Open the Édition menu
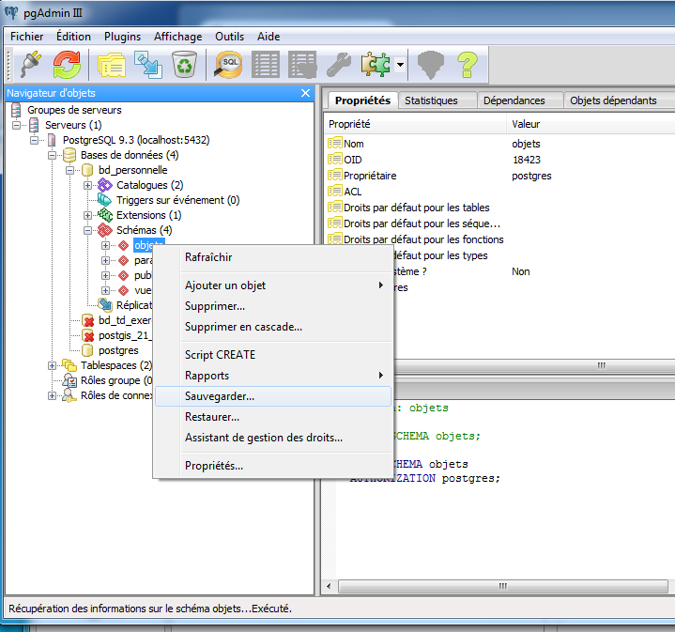675x632 pixels. point(73,37)
